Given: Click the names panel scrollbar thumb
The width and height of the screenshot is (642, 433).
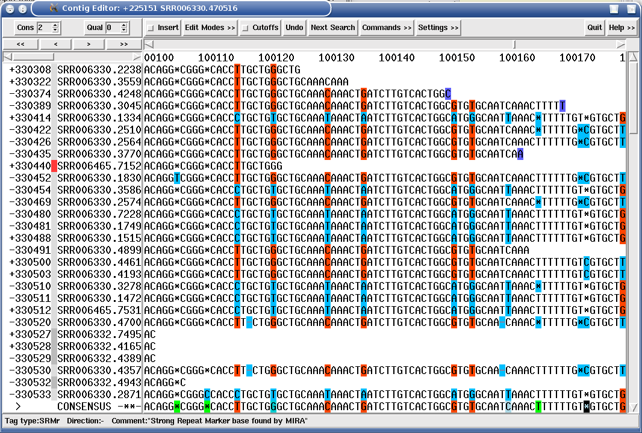Looking at the screenshot, I should click(x=33, y=57).
